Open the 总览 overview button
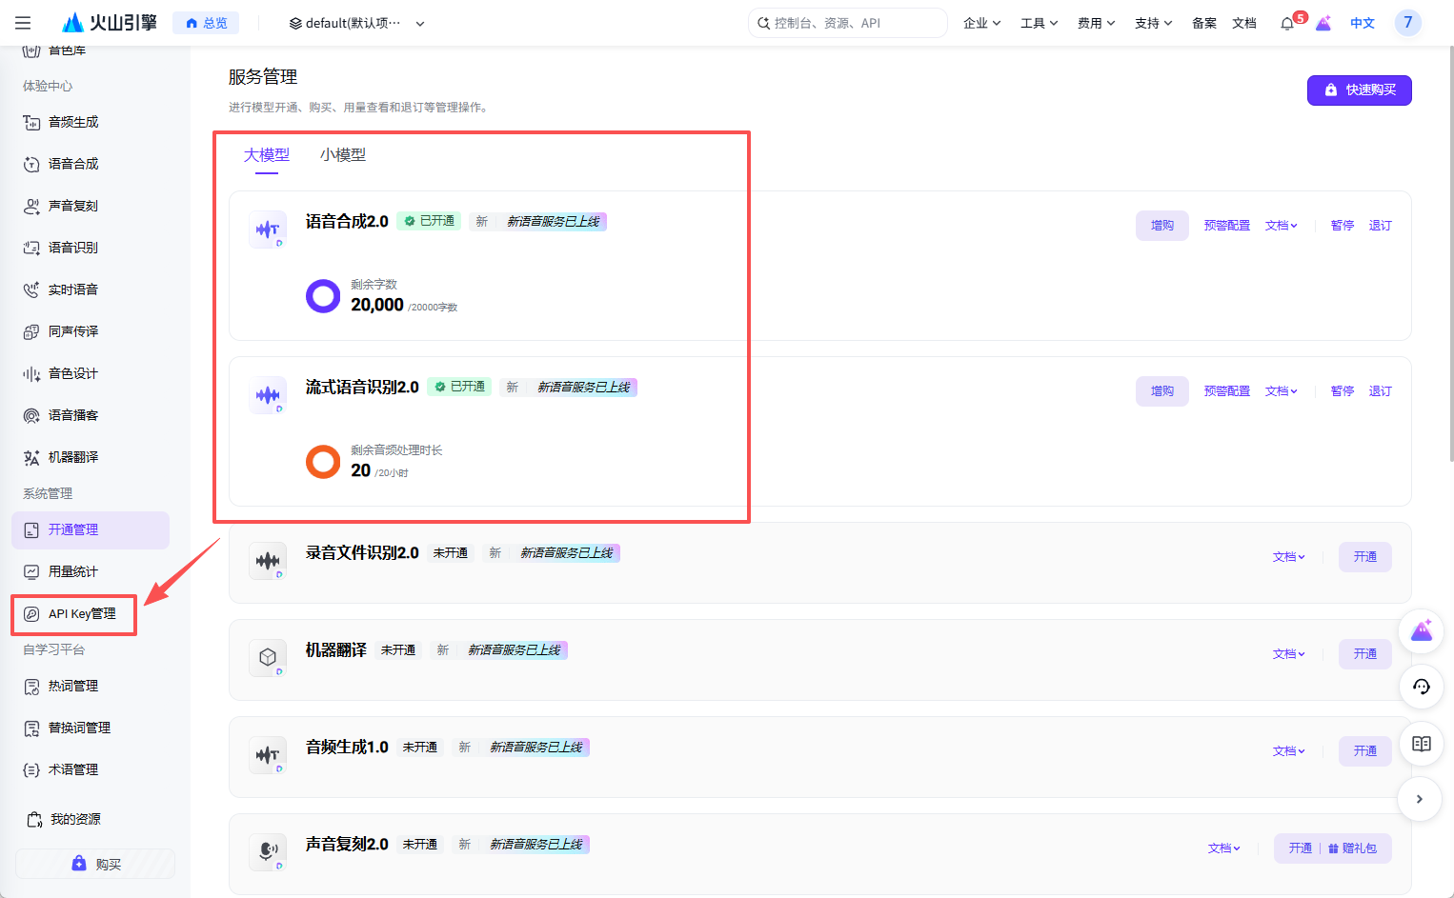1454x898 pixels. [206, 23]
